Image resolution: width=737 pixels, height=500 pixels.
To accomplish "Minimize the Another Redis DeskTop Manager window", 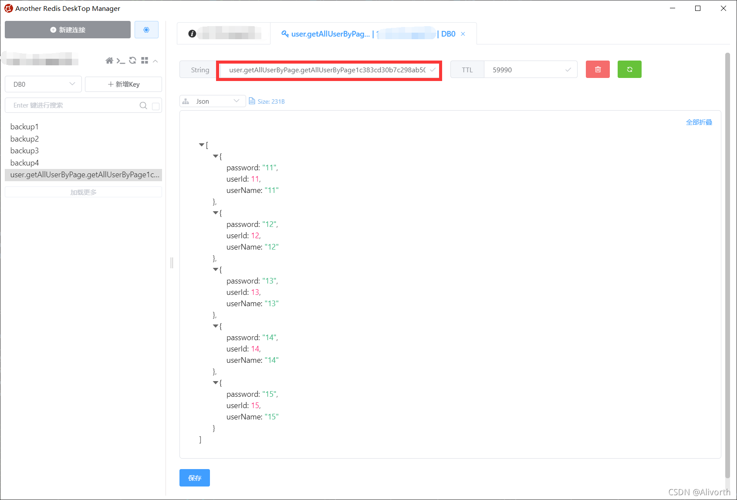I will 673,8.
